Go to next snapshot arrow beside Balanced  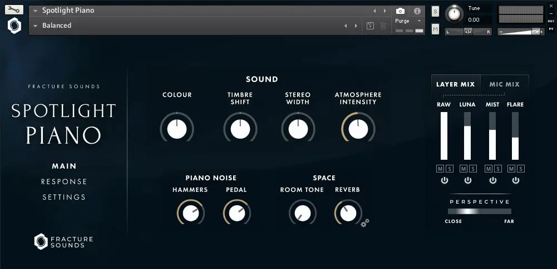pos(356,26)
